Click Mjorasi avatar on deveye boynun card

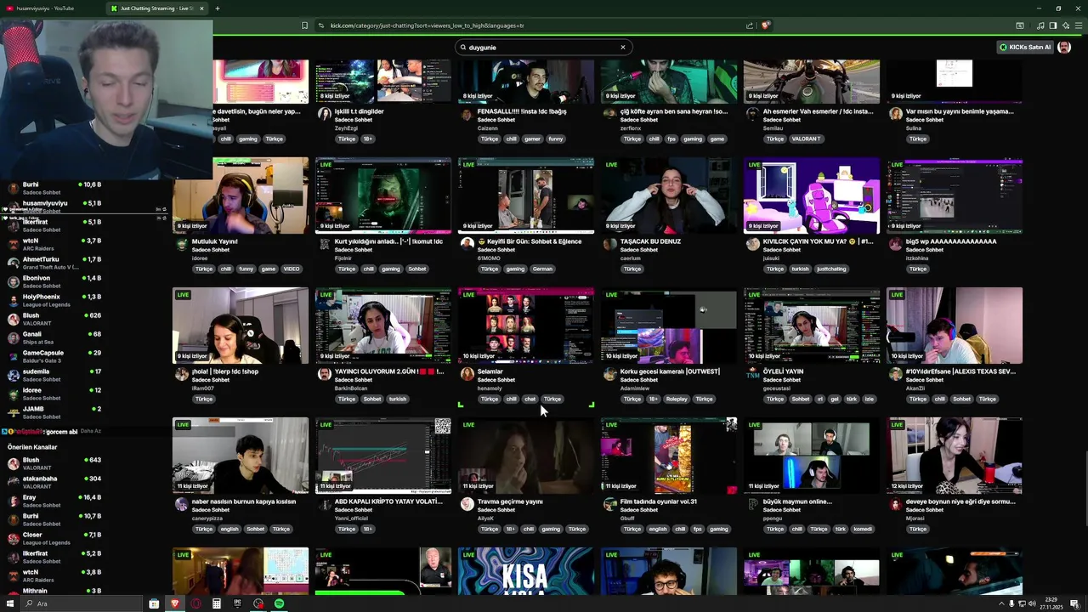pos(895,504)
